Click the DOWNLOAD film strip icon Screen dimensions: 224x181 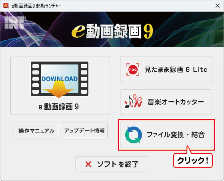pos(60,79)
